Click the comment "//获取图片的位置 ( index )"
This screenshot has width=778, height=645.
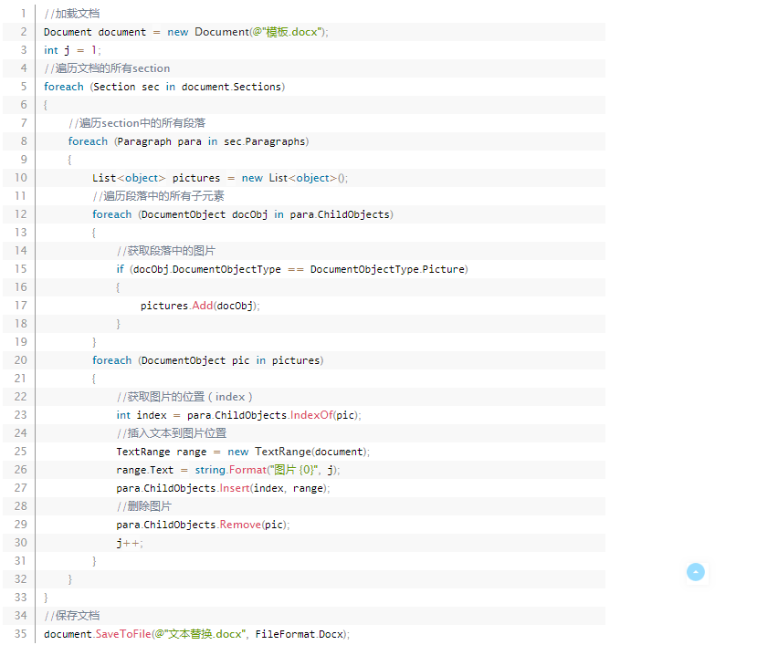click(x=184, y=397)
